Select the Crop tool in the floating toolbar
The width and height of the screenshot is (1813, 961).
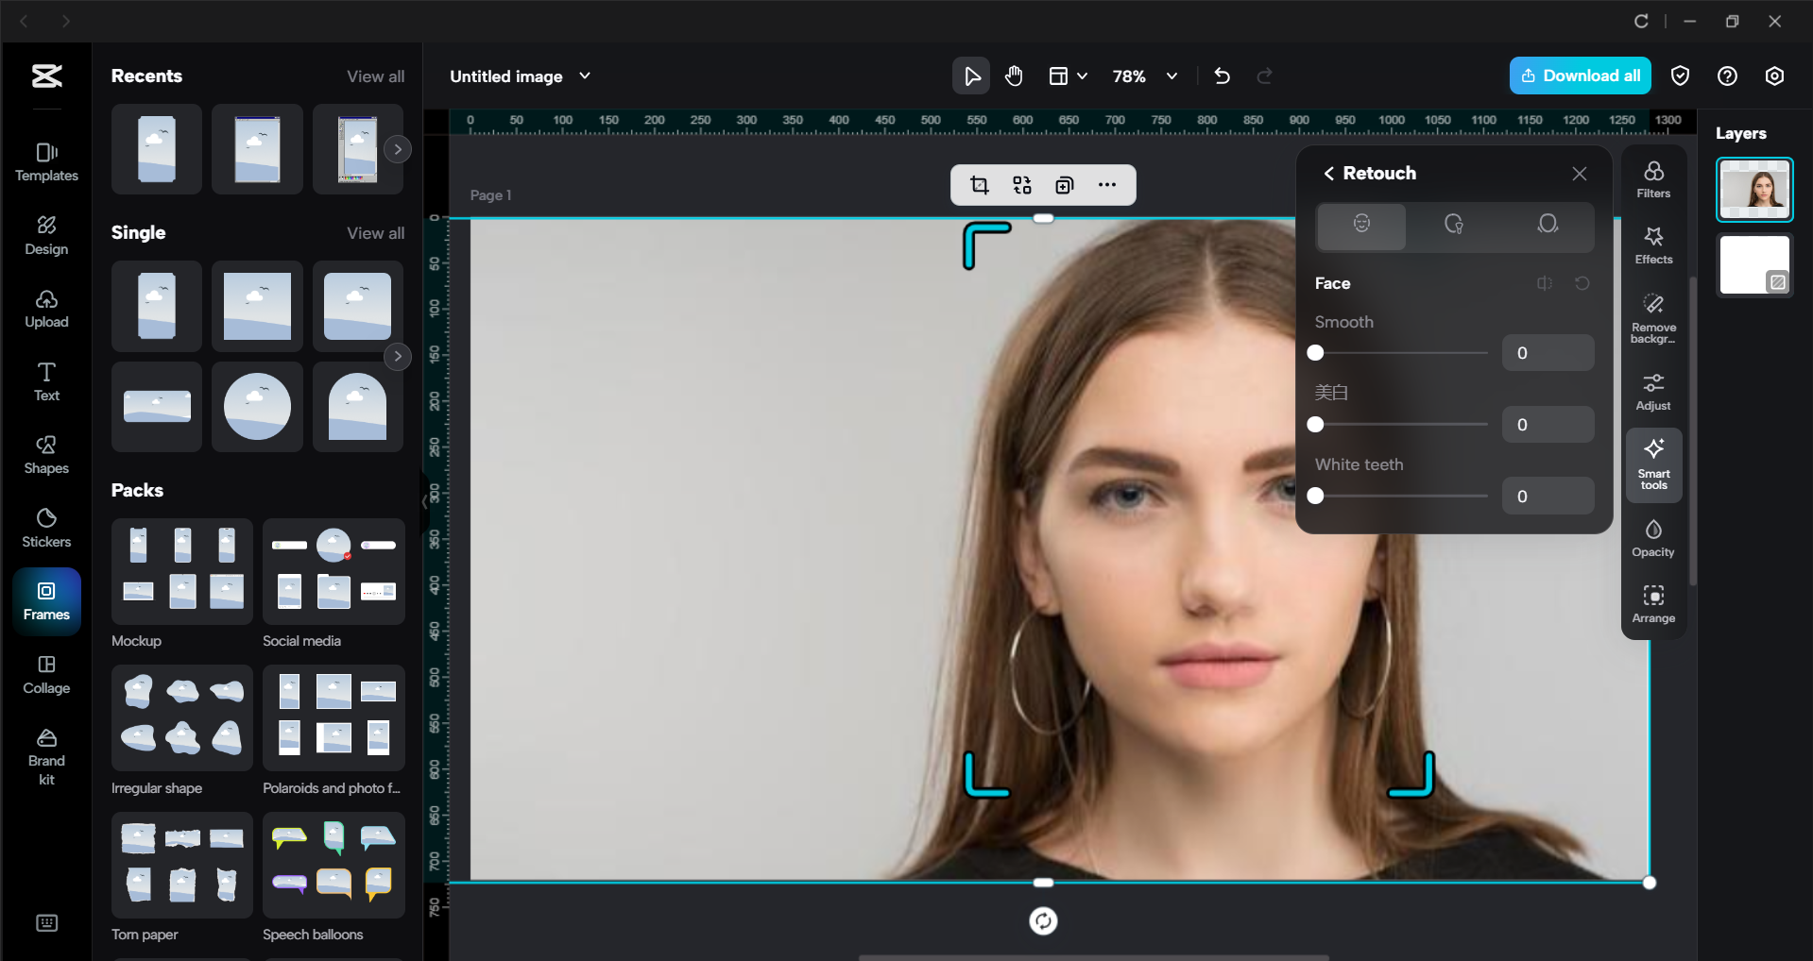pyautogui.click(x=980, y=185)
